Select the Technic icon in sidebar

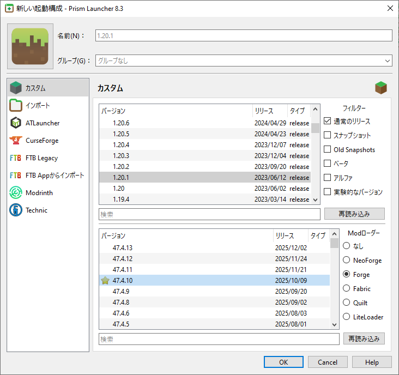(x=16, y=210)
